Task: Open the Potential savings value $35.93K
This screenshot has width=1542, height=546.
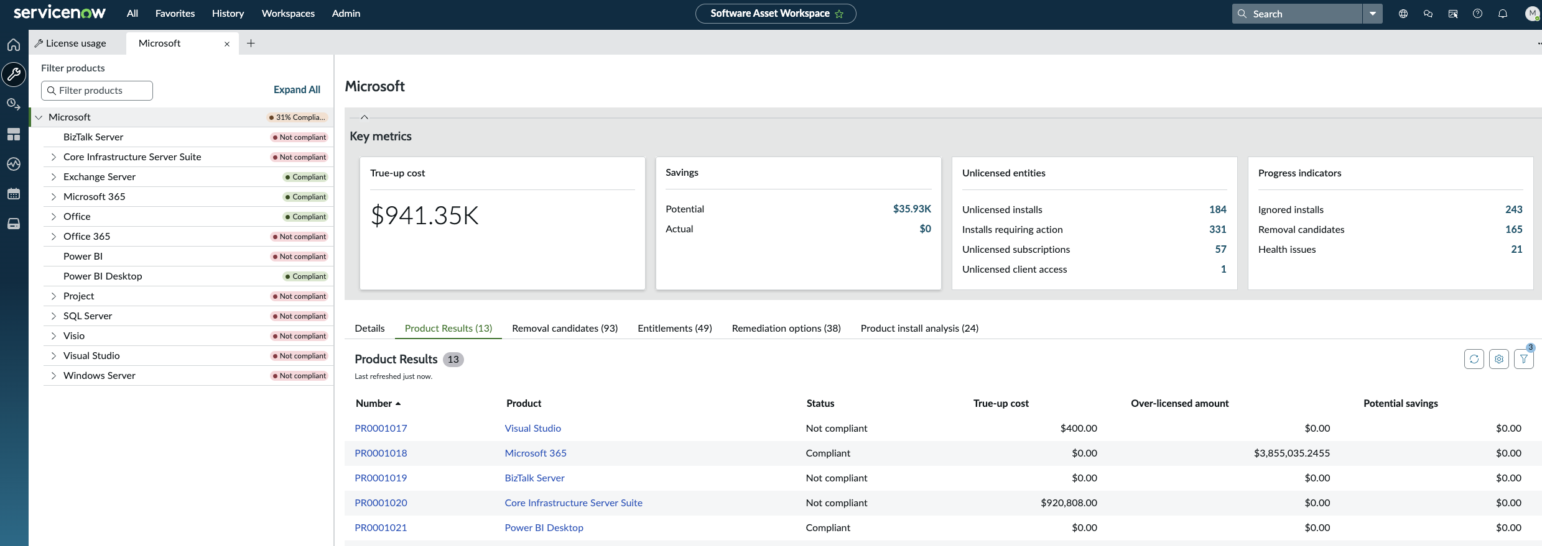Action: [x=912, y=209]
